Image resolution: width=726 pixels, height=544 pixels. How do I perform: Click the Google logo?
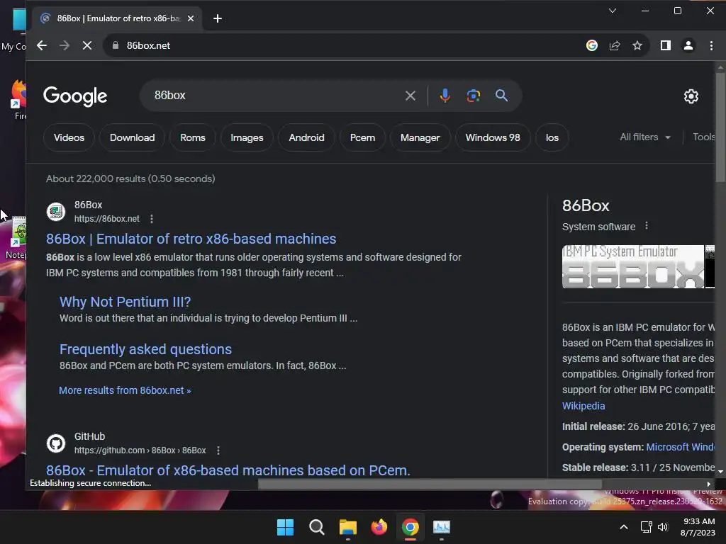[75, 96]
